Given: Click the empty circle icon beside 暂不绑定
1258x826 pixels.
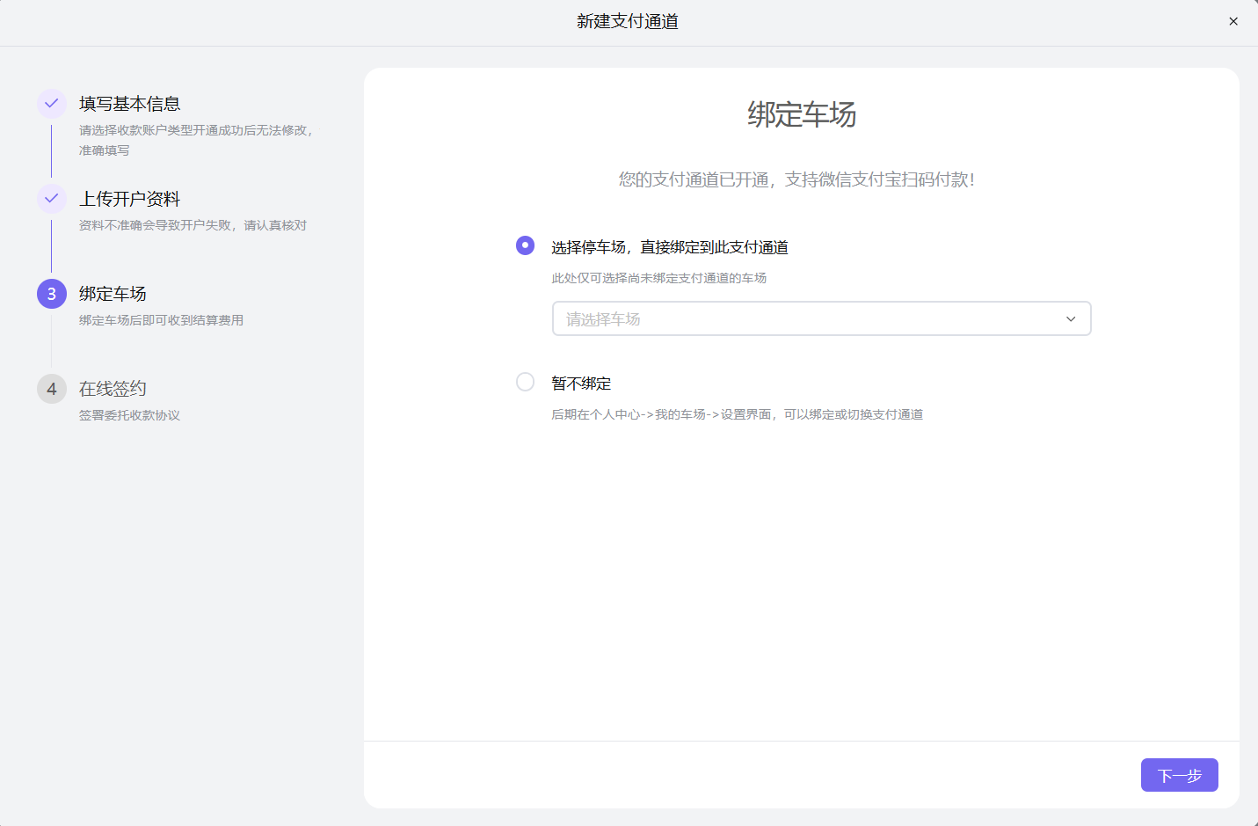Looking at the screenshot, I should click(x=525, y=382).
